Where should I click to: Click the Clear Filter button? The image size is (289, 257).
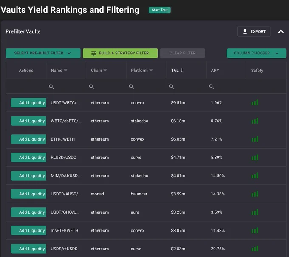[183, 53]
